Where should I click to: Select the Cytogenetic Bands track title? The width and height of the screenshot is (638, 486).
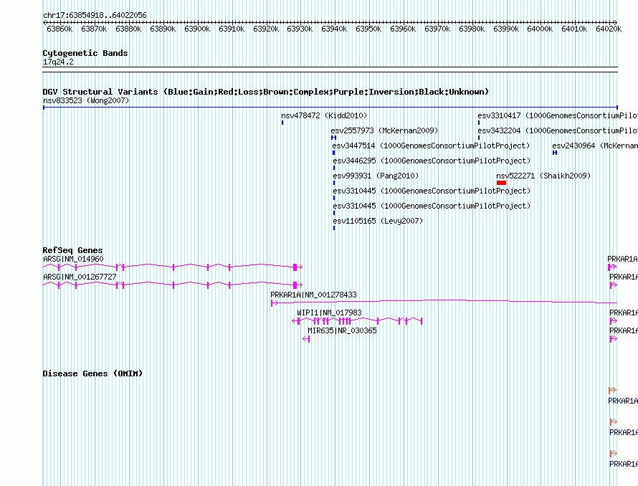point(85,53)
